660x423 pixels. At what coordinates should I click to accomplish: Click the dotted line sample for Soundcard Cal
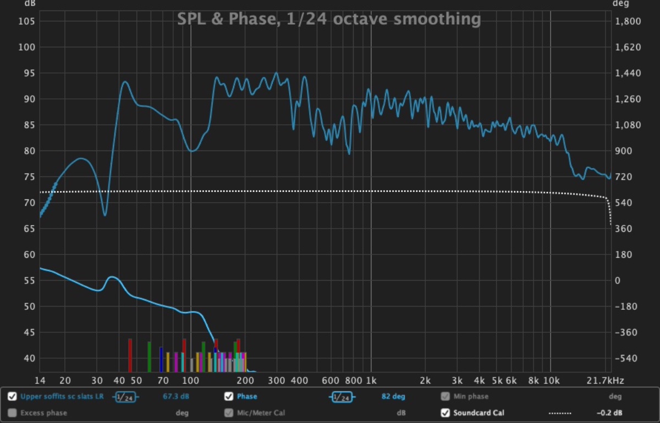(560, 413)
